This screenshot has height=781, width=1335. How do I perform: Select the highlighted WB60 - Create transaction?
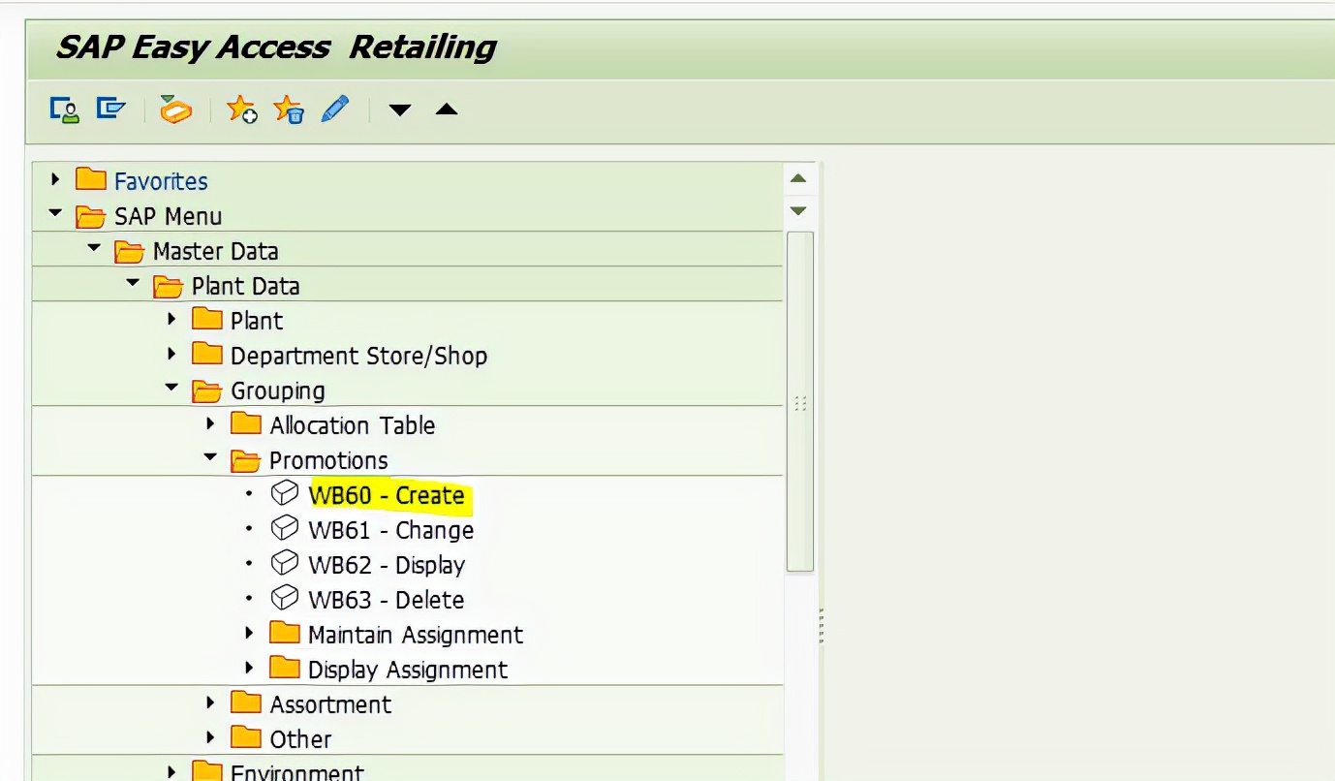(x=387, y=495)
